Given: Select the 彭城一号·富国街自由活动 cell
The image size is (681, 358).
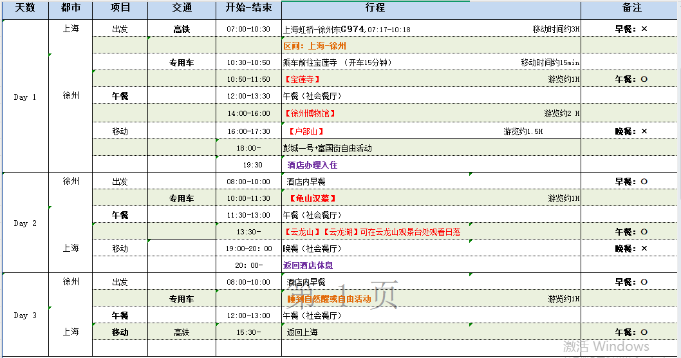Looking at the screenshot, I should pyautogui.click(x=328, y=148).
